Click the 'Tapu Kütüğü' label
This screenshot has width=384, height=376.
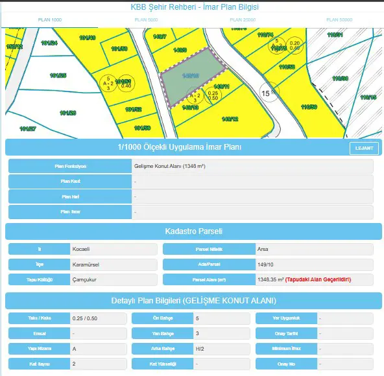[x=40, y=279]
